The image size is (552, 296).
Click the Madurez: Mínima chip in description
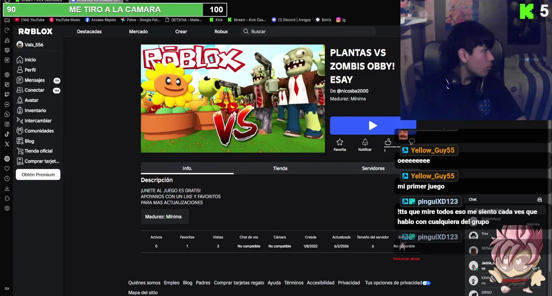pyautogui.click(x=165, y=217)
